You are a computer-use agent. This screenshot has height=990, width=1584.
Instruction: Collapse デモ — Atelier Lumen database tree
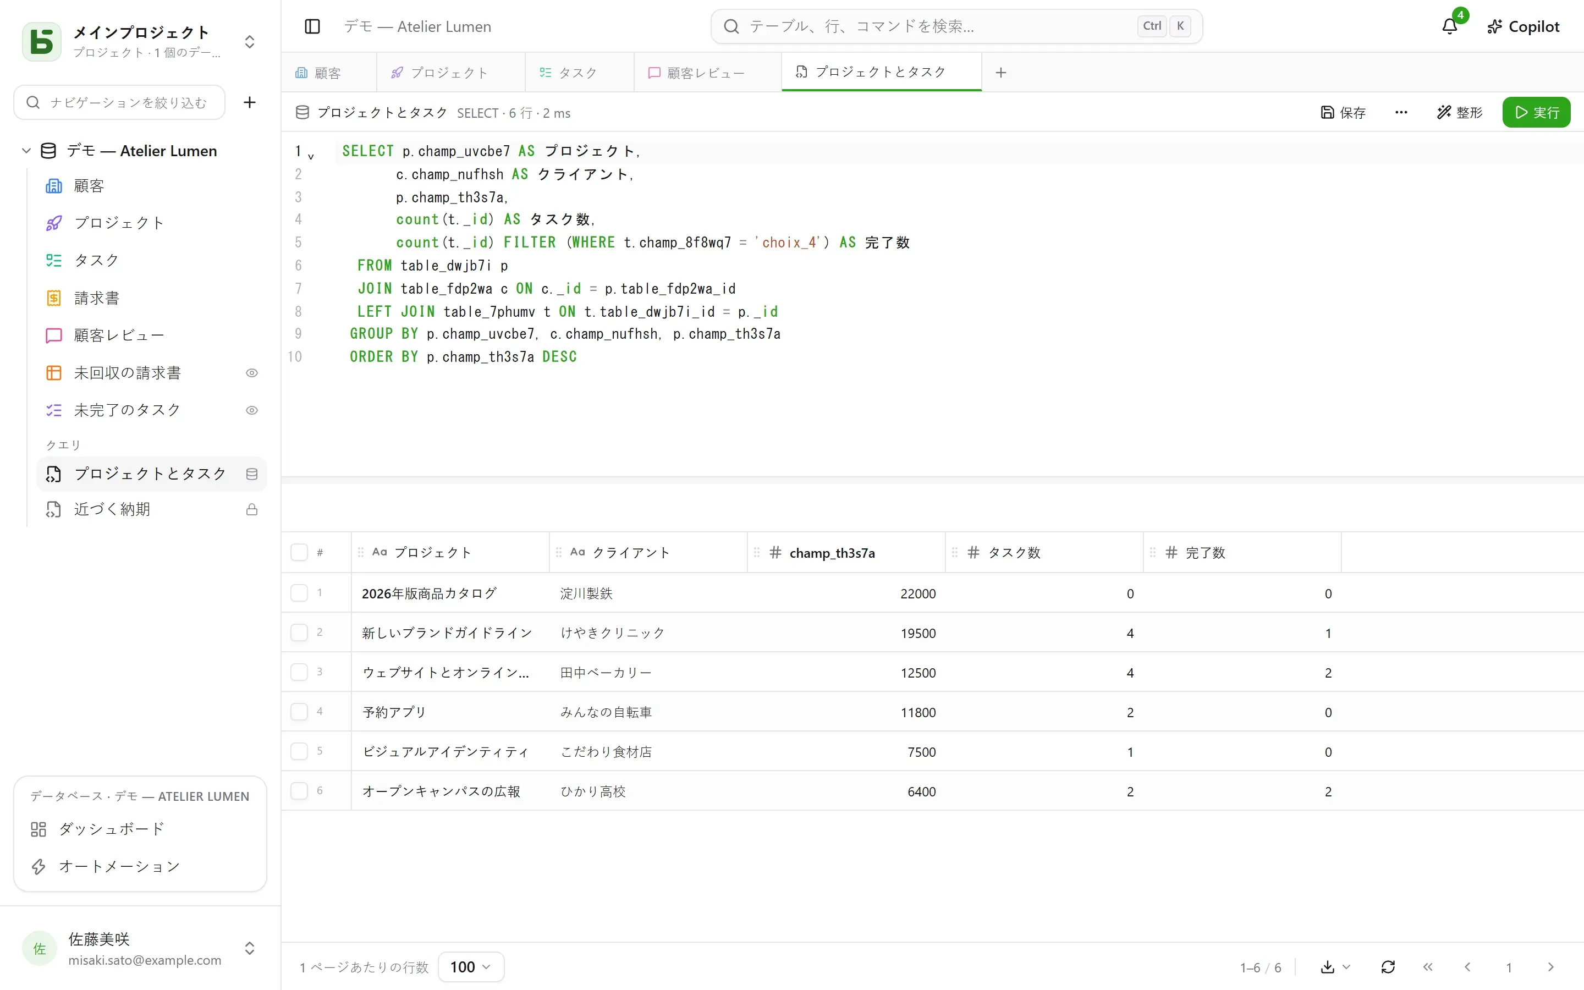(26, 151)
